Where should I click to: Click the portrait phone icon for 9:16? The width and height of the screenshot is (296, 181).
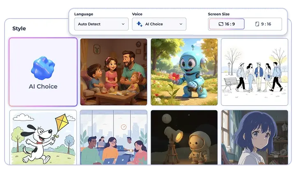click(257, 24)
